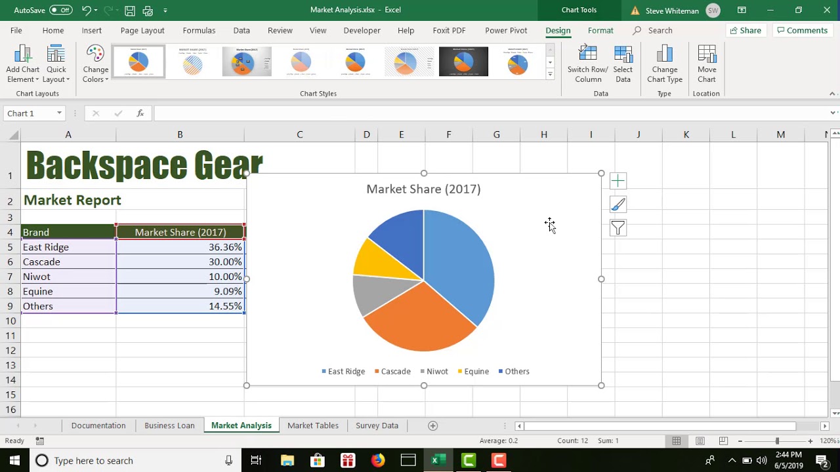The width and height of the screenshot is (840, 472).
Task: Open Customize Quick Access Toolbar dropdown
Action: [x=165, y=10]
